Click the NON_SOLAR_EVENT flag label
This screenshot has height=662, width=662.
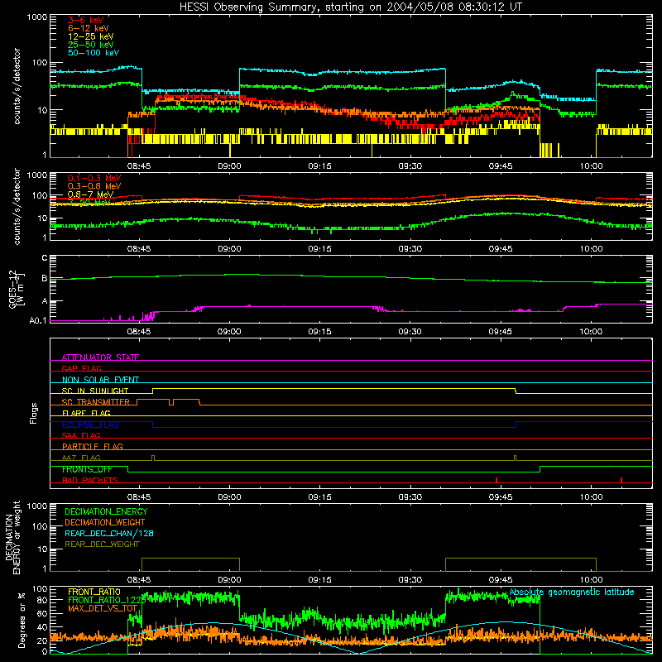tap(100, 380)
